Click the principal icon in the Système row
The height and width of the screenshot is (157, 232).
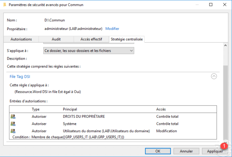coord(13,124)
